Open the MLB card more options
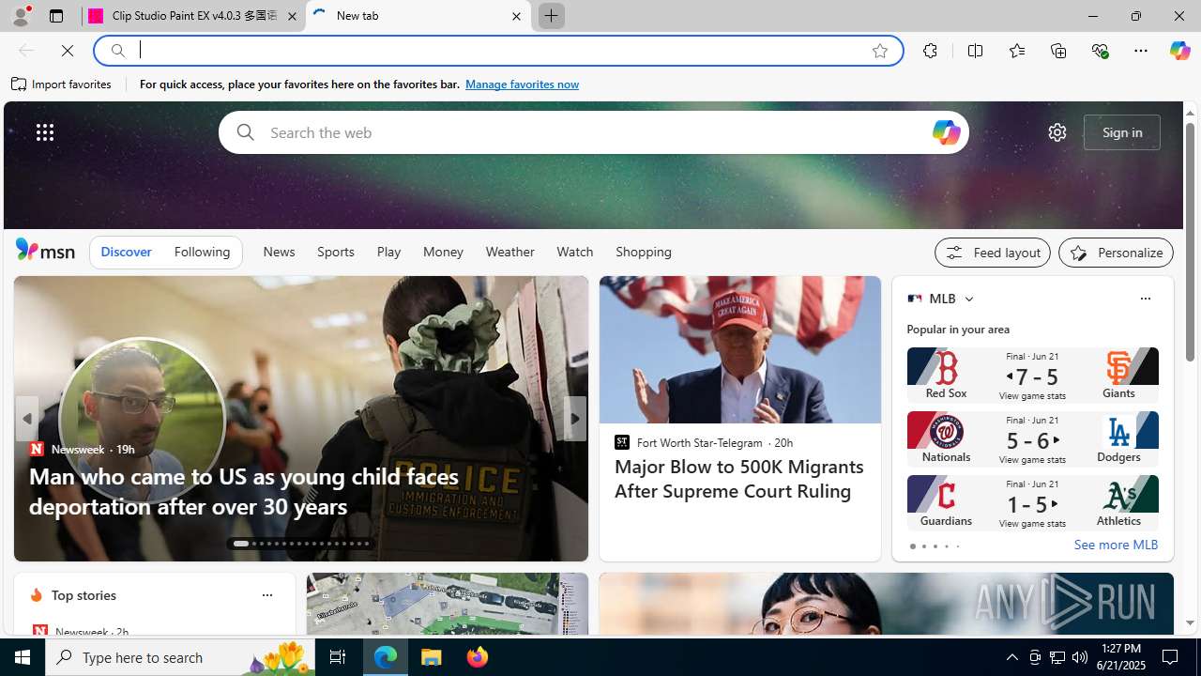Viewport: 1201px width, 676px height. pos(1145,299)
